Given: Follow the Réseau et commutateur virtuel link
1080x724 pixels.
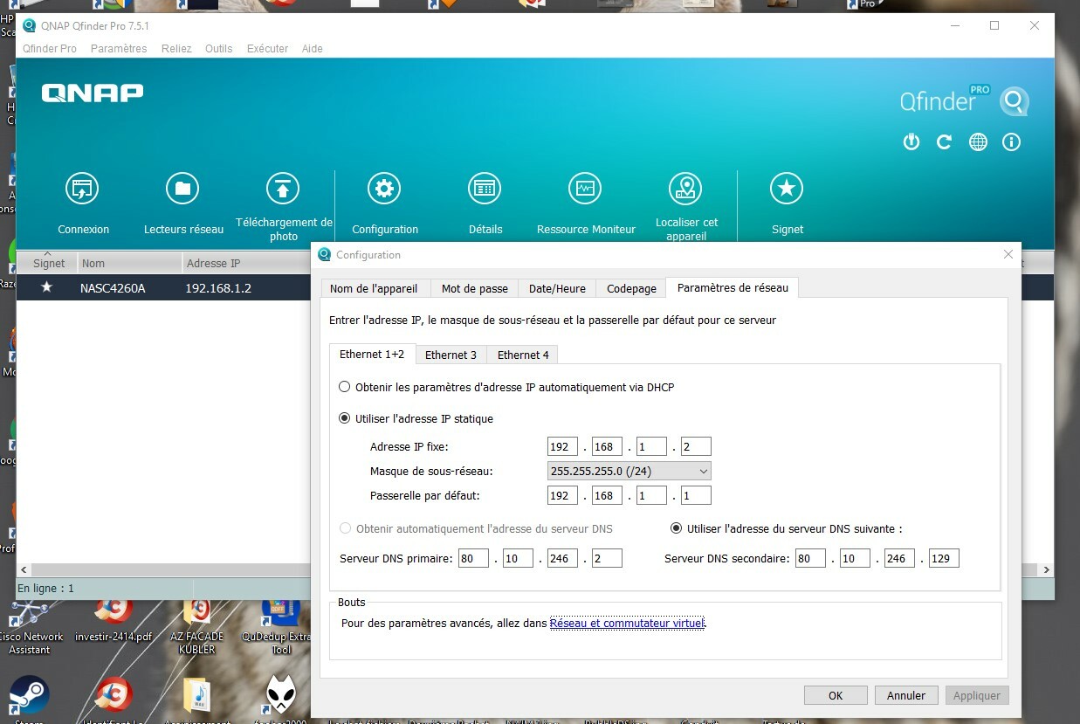Looking at the screenshot, I should point(627,624).
